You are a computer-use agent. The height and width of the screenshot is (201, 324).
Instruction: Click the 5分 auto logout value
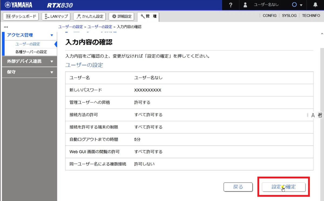pyautogui.click(x=137, y=140)
